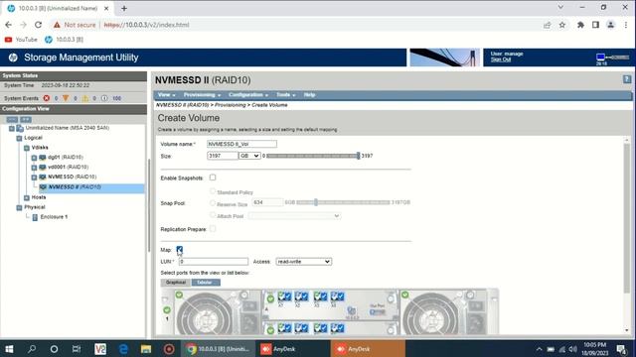The width and height of the screenshot is (636, 357).
Task: Open the Help menu
Action: 309,95
